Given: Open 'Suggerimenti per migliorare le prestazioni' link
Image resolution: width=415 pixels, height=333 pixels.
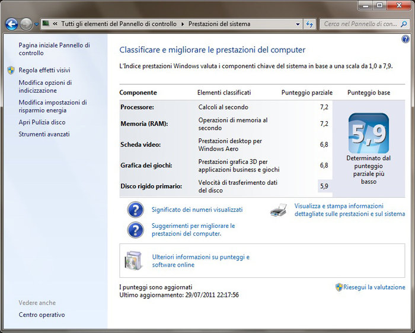Looking at the screenshot, I should [x=193, y=230].
